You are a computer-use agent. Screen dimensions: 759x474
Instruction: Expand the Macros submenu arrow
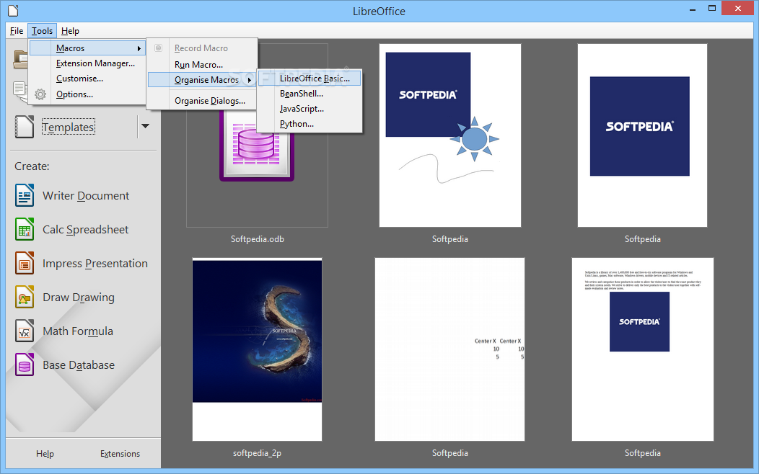pos(139,48)
